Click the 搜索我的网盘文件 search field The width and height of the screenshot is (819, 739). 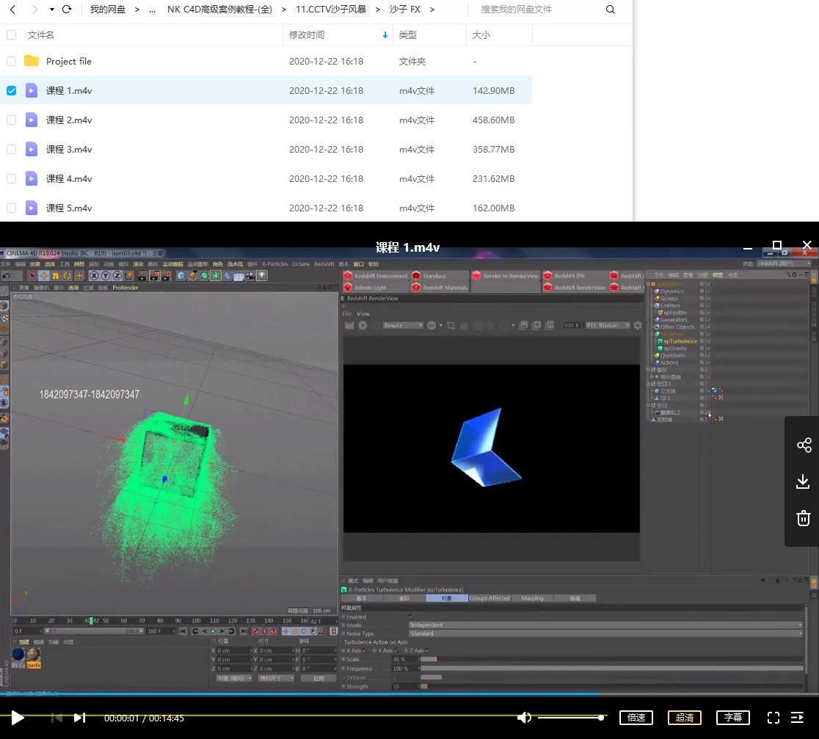(x=536, y=10)
